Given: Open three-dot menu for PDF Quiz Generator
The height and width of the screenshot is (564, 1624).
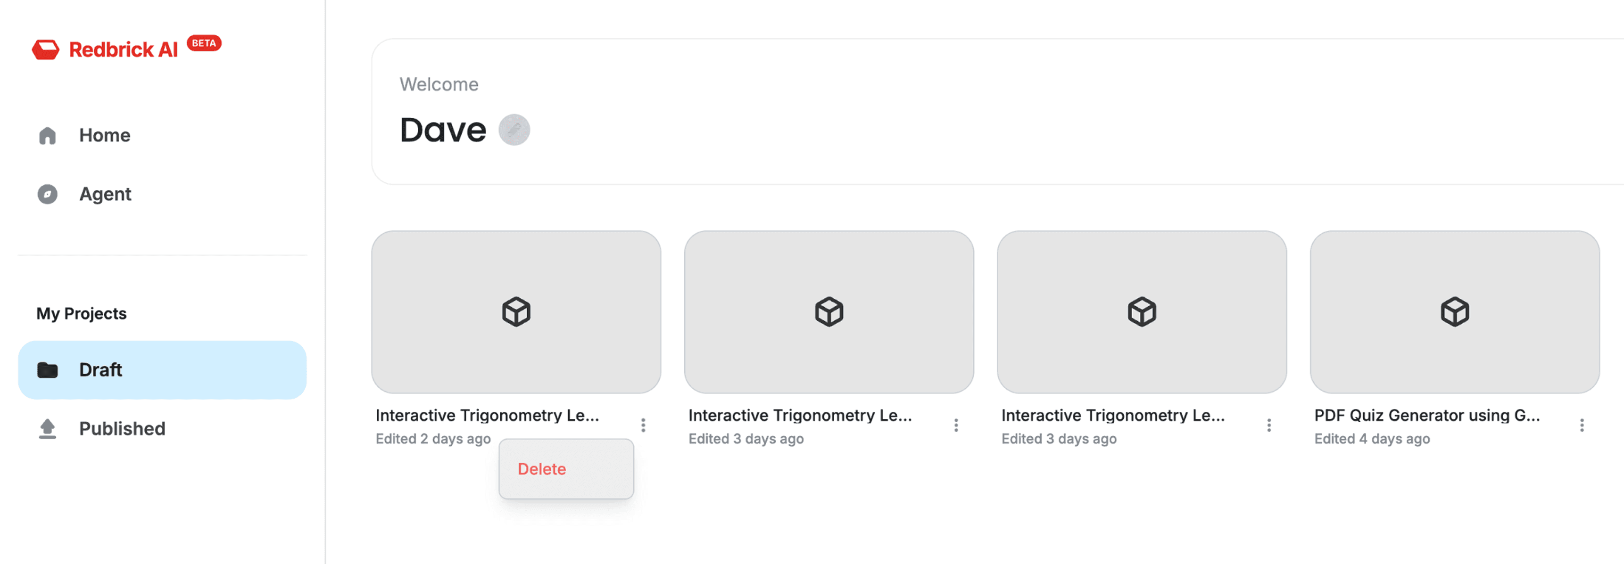Looking at the screenshot, I should tap(1581, 425).
